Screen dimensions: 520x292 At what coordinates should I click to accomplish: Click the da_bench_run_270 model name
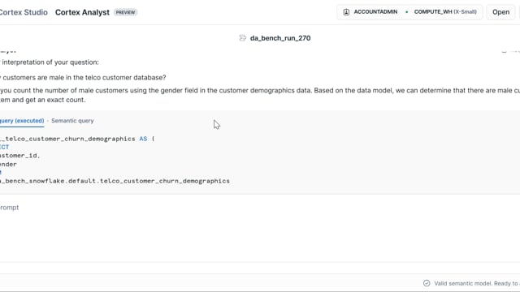(280, 38)
